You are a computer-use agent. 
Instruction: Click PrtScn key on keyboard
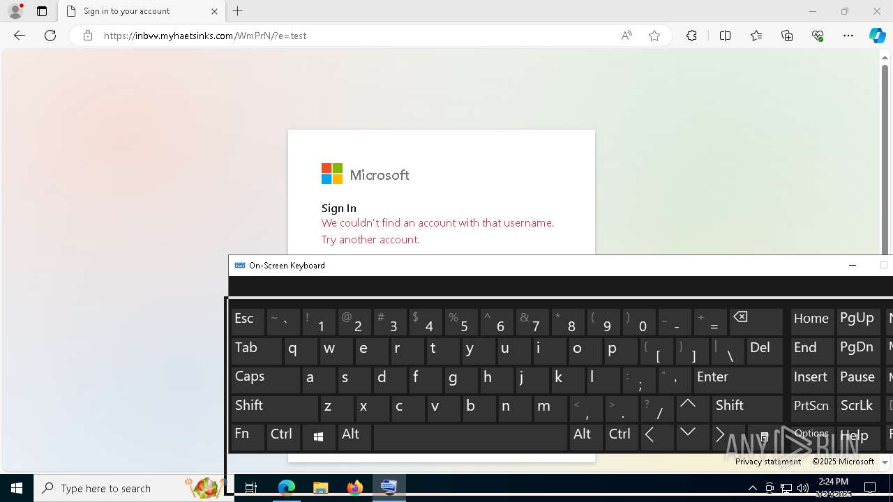pyautogui.click(x=812, y=409)
